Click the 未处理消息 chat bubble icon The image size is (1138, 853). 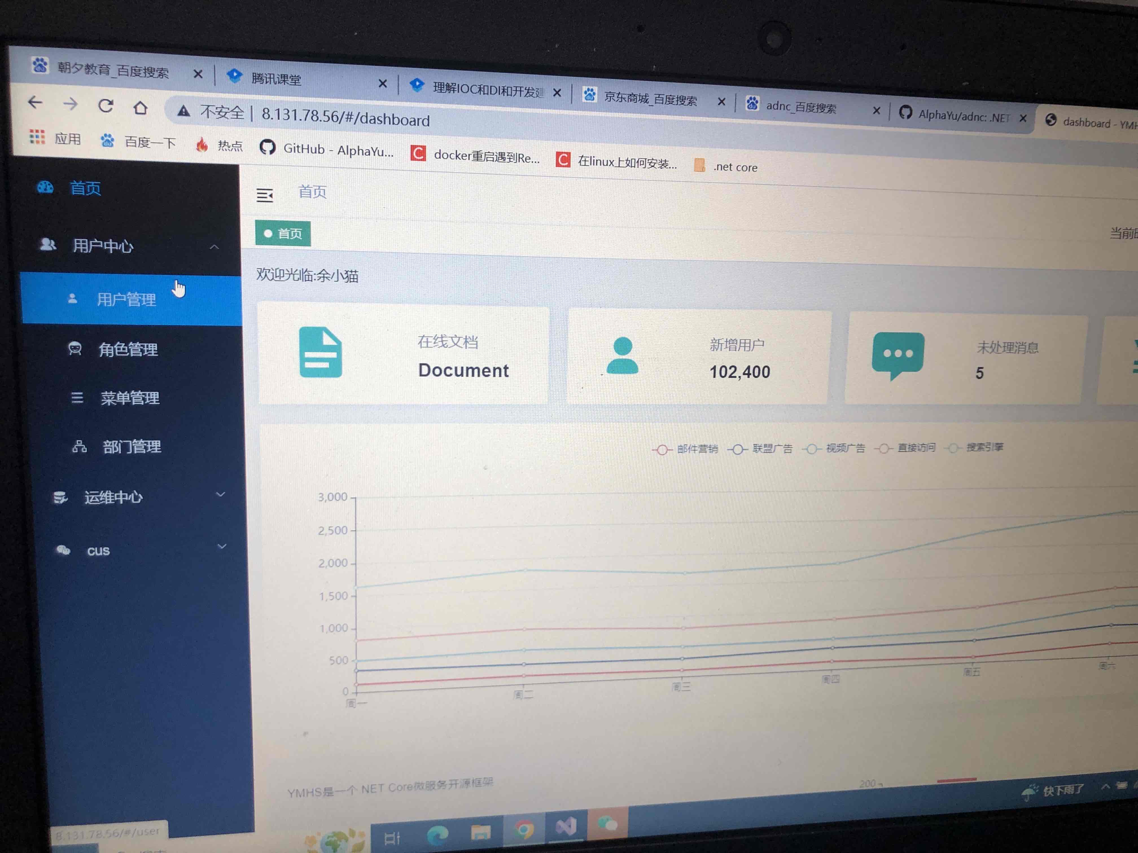coord(898,356)
